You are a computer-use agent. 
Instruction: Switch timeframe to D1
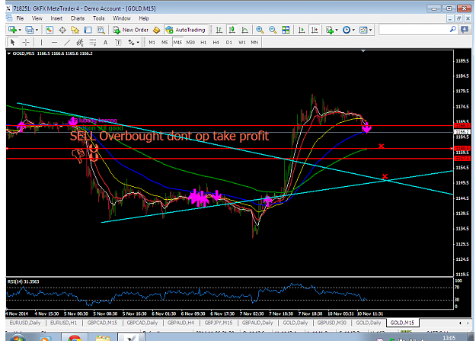(x=229, y=42)
